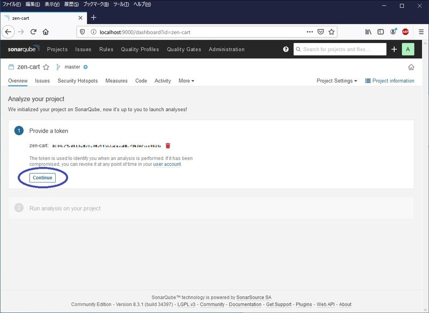Open the Administration page
Image resolution: width=429 pixels, height=313 pixels.
pyautogui.click(x=226, y=49)
